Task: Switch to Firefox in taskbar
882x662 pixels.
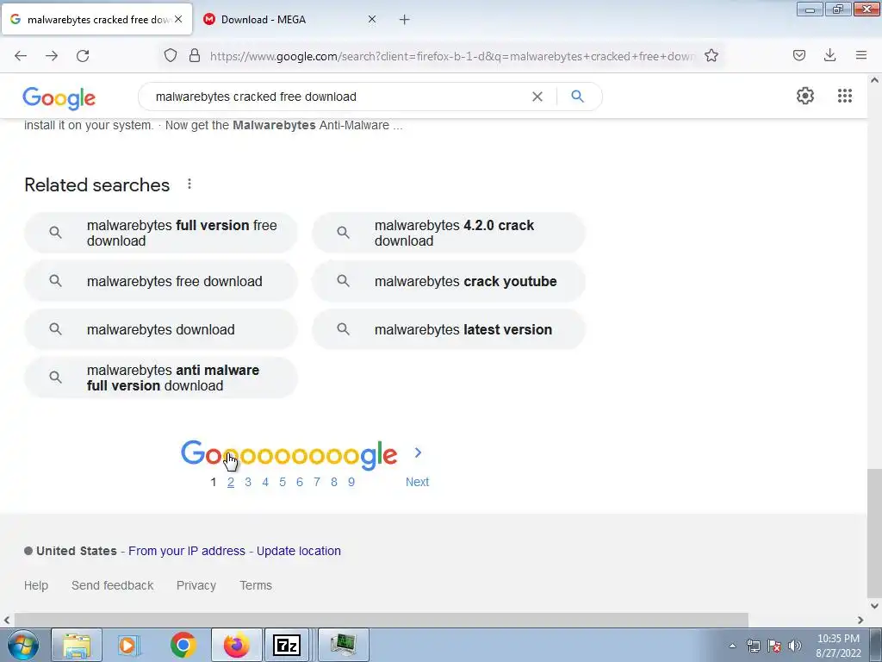Action: pos(236,645)
